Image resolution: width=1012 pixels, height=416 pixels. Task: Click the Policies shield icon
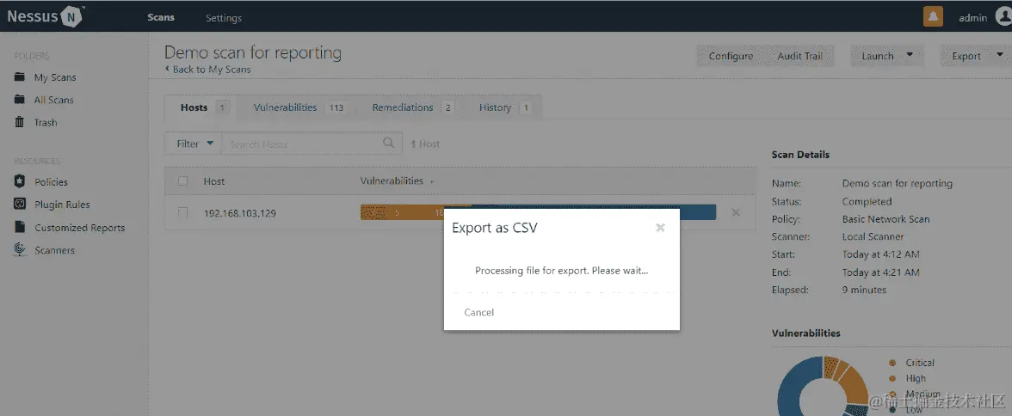[x=20, y=181]
